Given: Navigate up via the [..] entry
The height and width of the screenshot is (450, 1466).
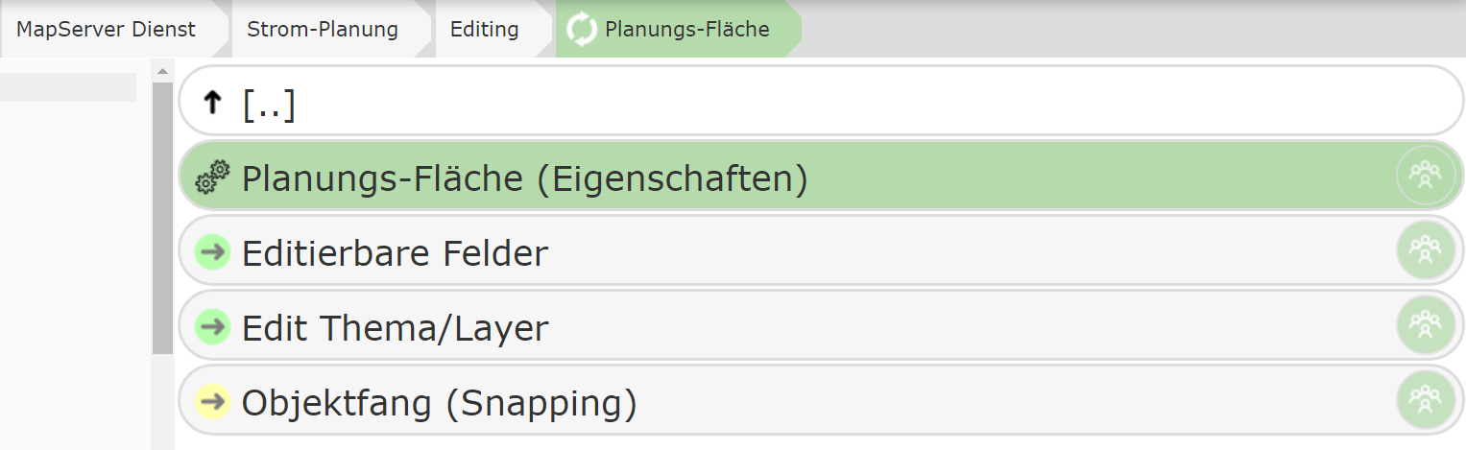Looking at the screenshot, I should click(821, 101).
